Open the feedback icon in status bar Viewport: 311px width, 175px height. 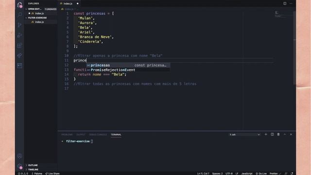286,174
